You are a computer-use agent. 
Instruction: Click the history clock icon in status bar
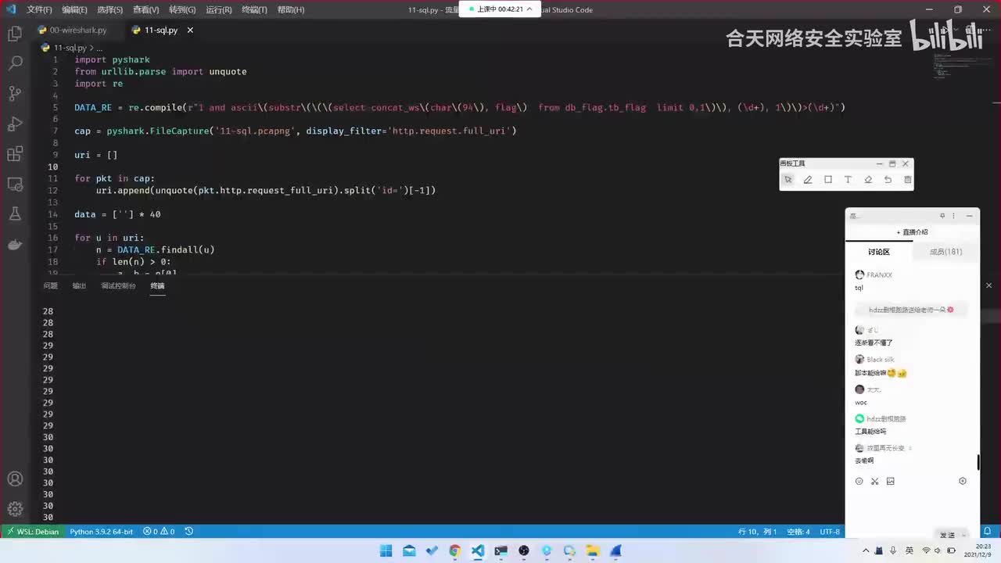[189, 532]
